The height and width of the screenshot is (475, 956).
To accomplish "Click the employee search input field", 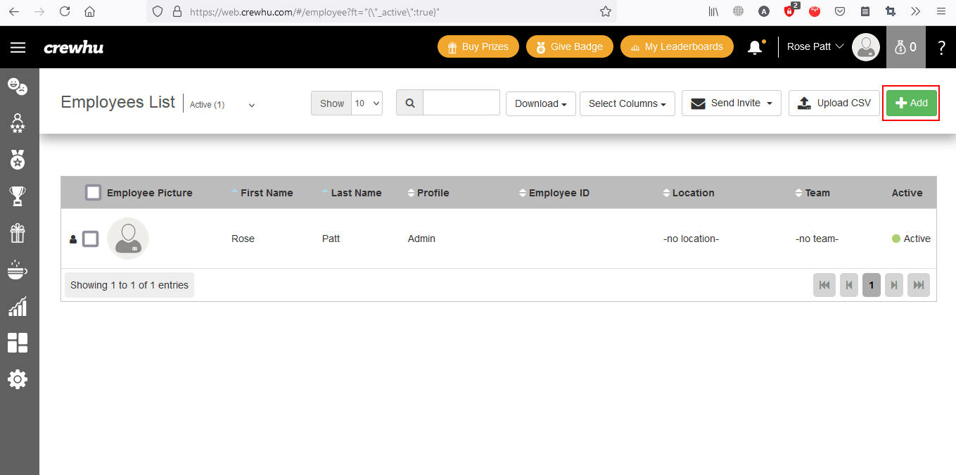I will coord(461,103).
